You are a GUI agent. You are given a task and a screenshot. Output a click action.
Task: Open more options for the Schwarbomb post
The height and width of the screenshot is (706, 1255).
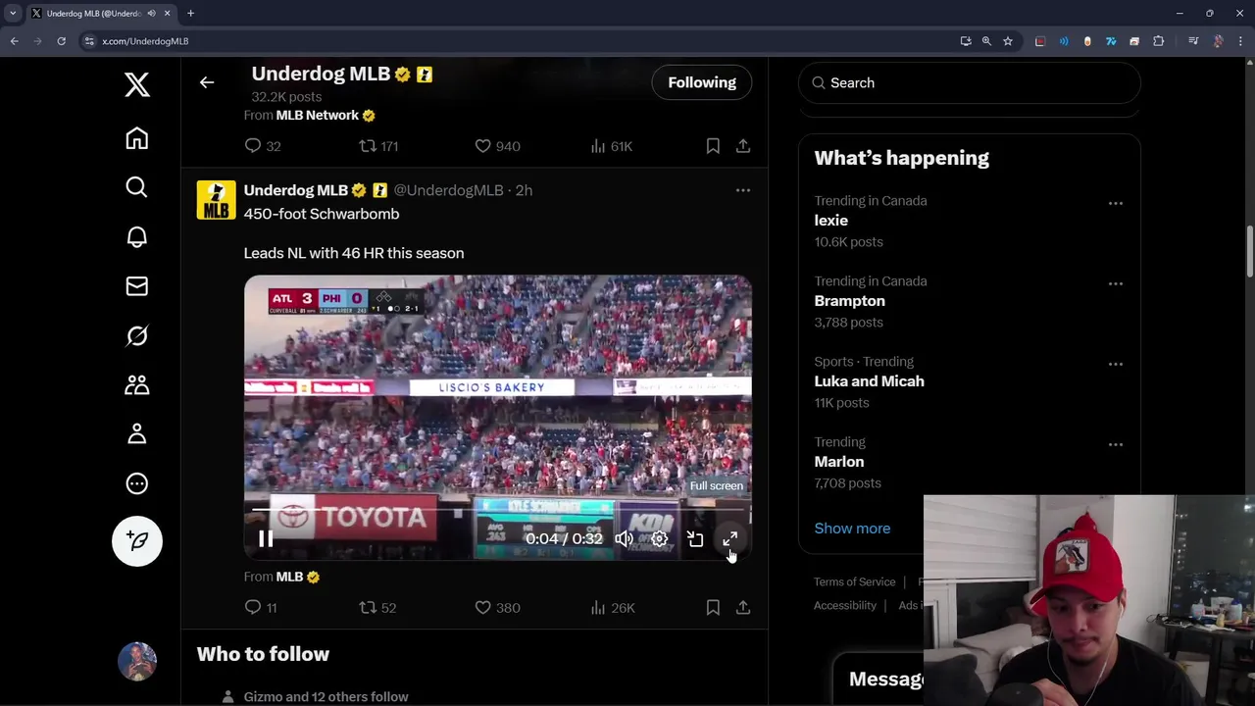743,190
